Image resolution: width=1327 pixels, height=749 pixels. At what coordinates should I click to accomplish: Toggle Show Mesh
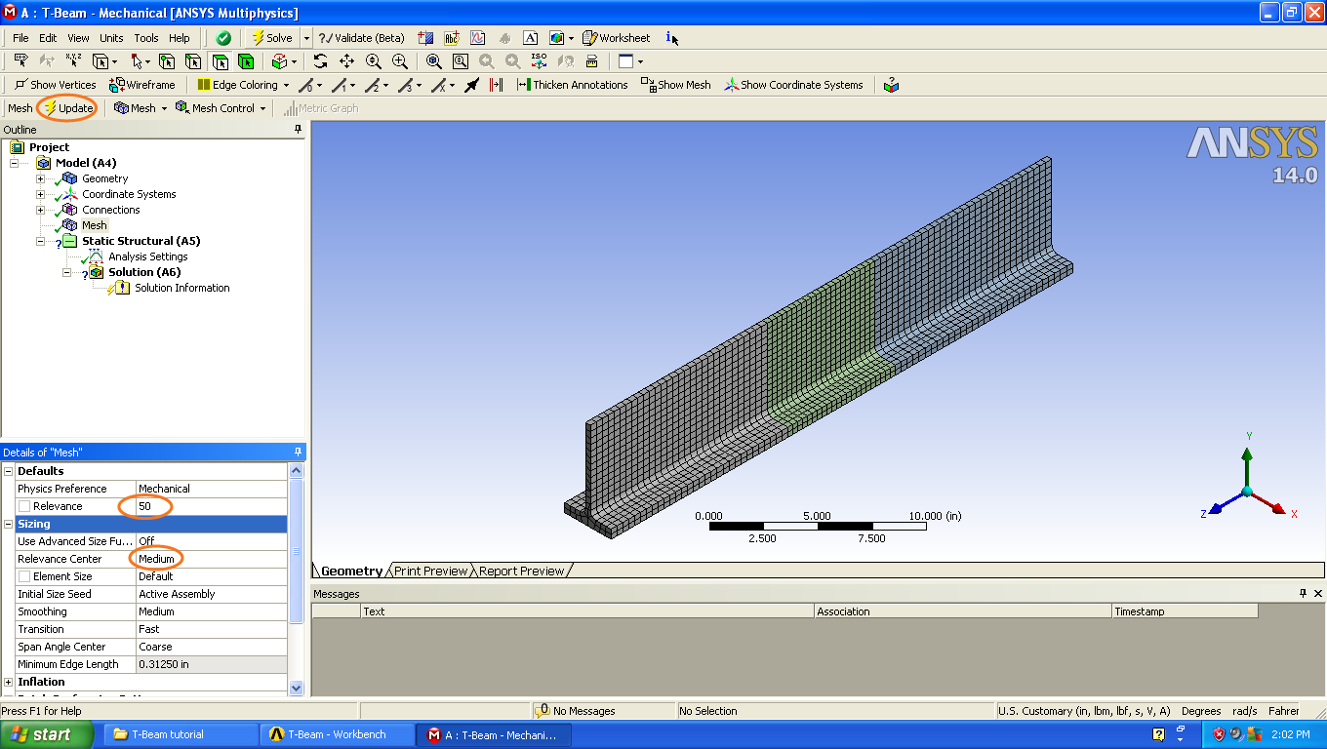coord(675,85)
